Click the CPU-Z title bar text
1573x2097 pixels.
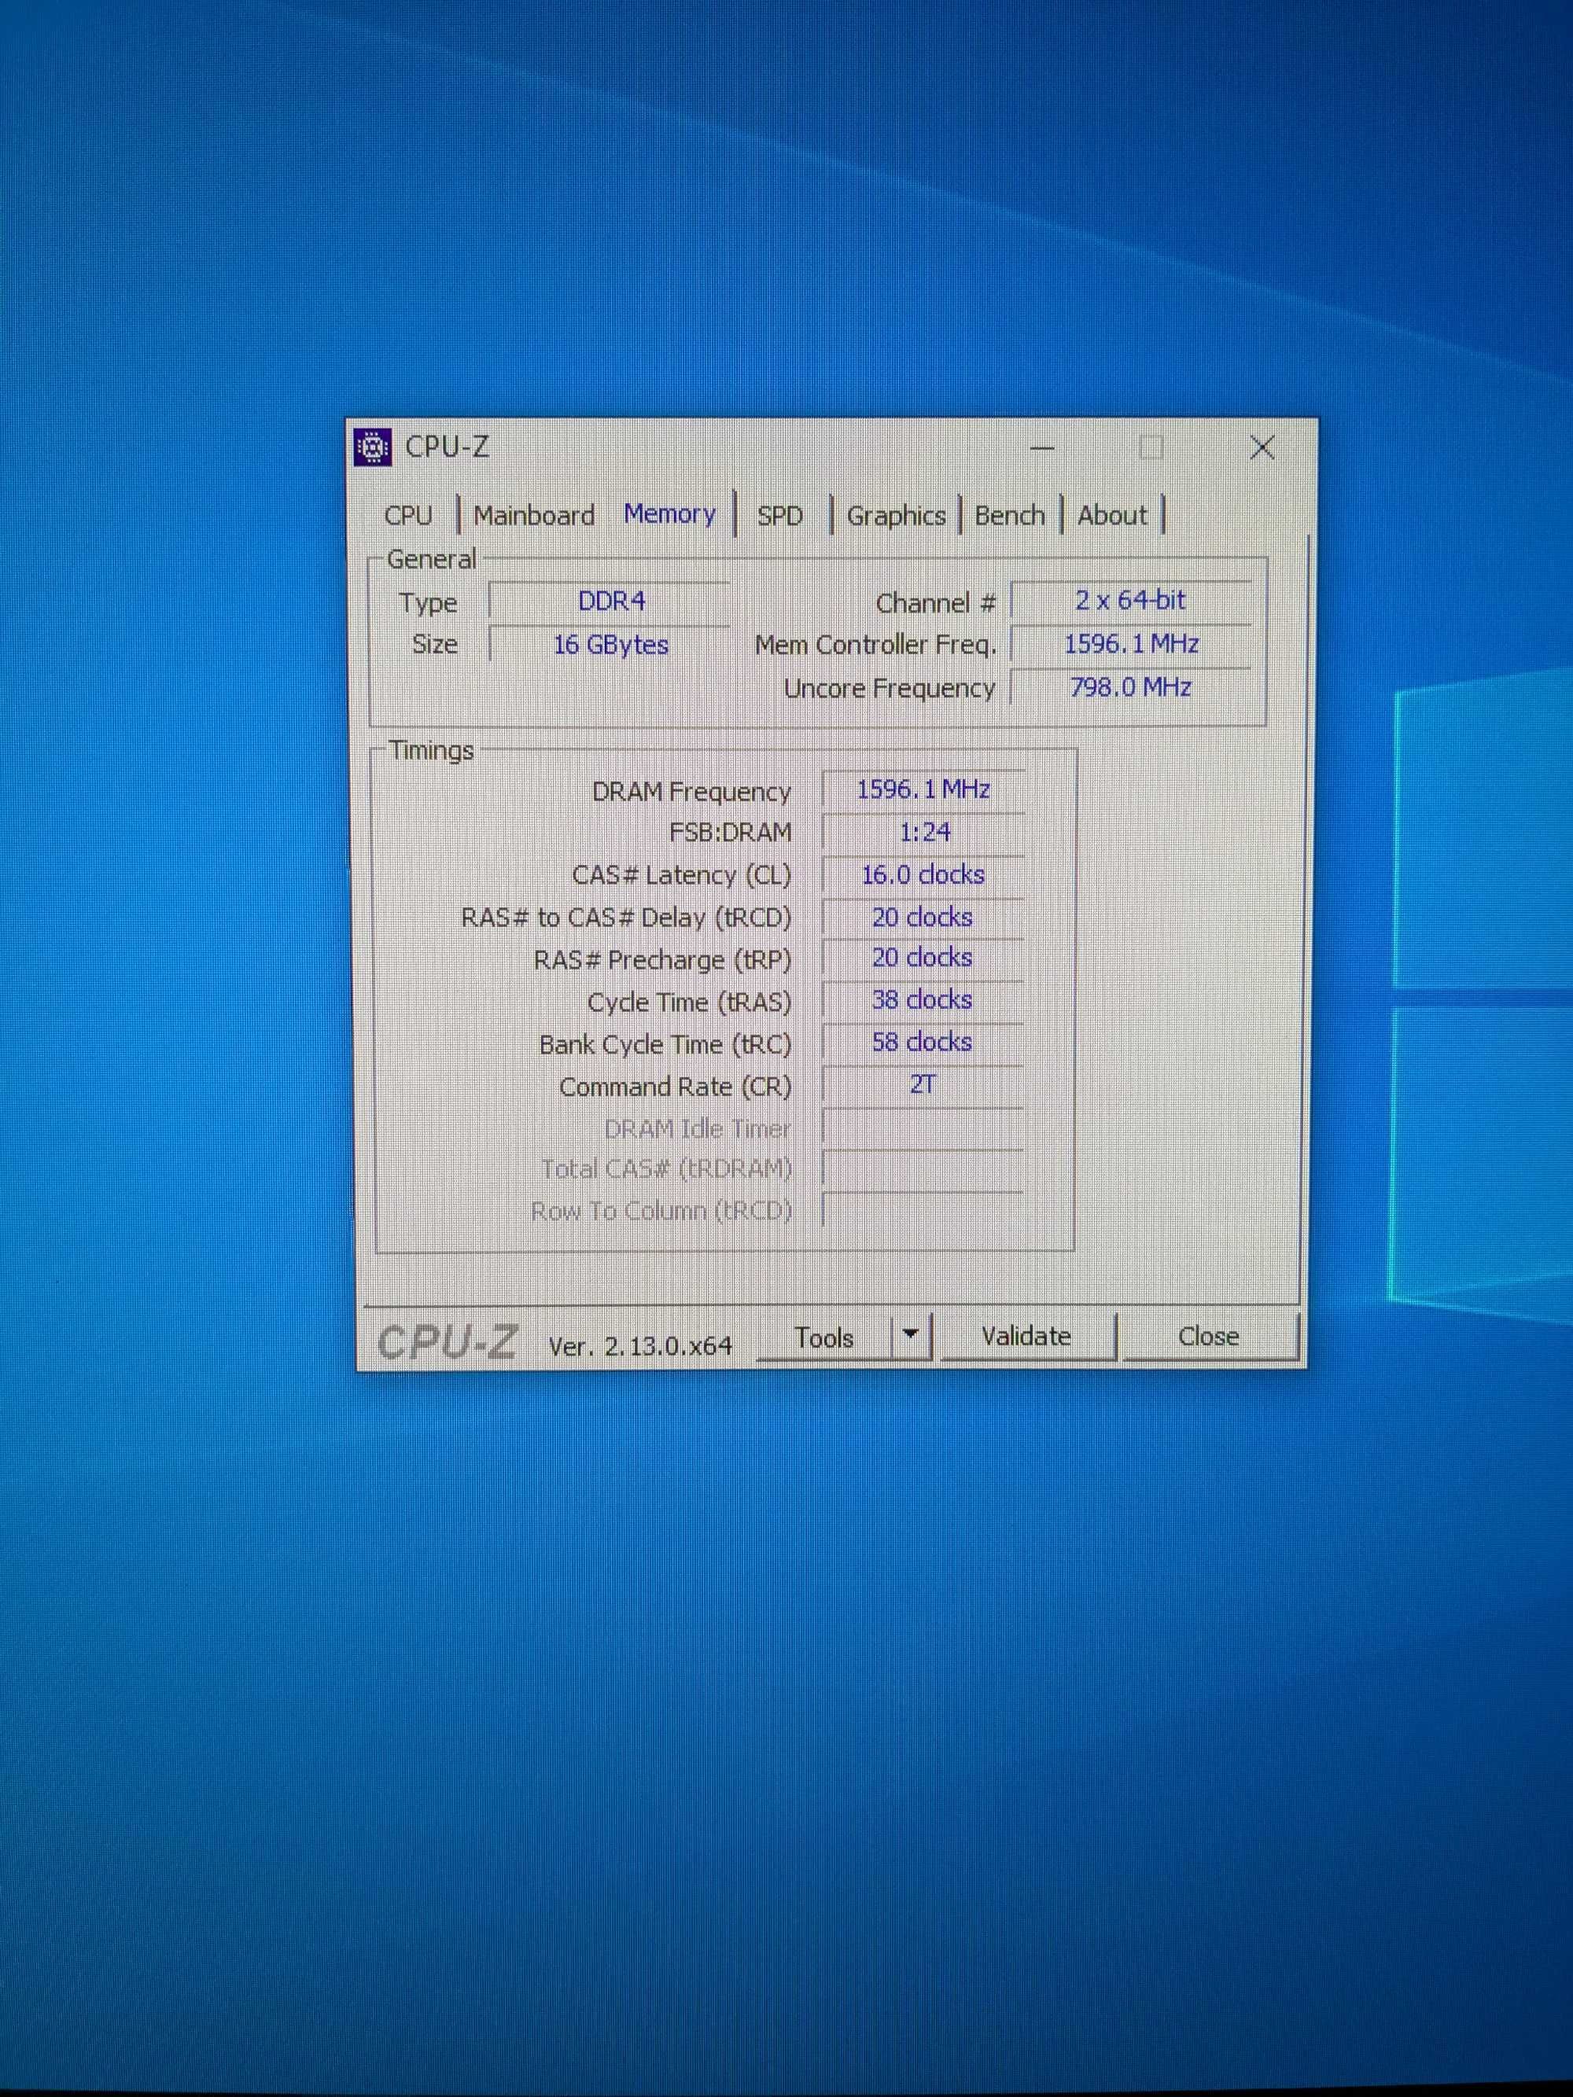[447, 447]
